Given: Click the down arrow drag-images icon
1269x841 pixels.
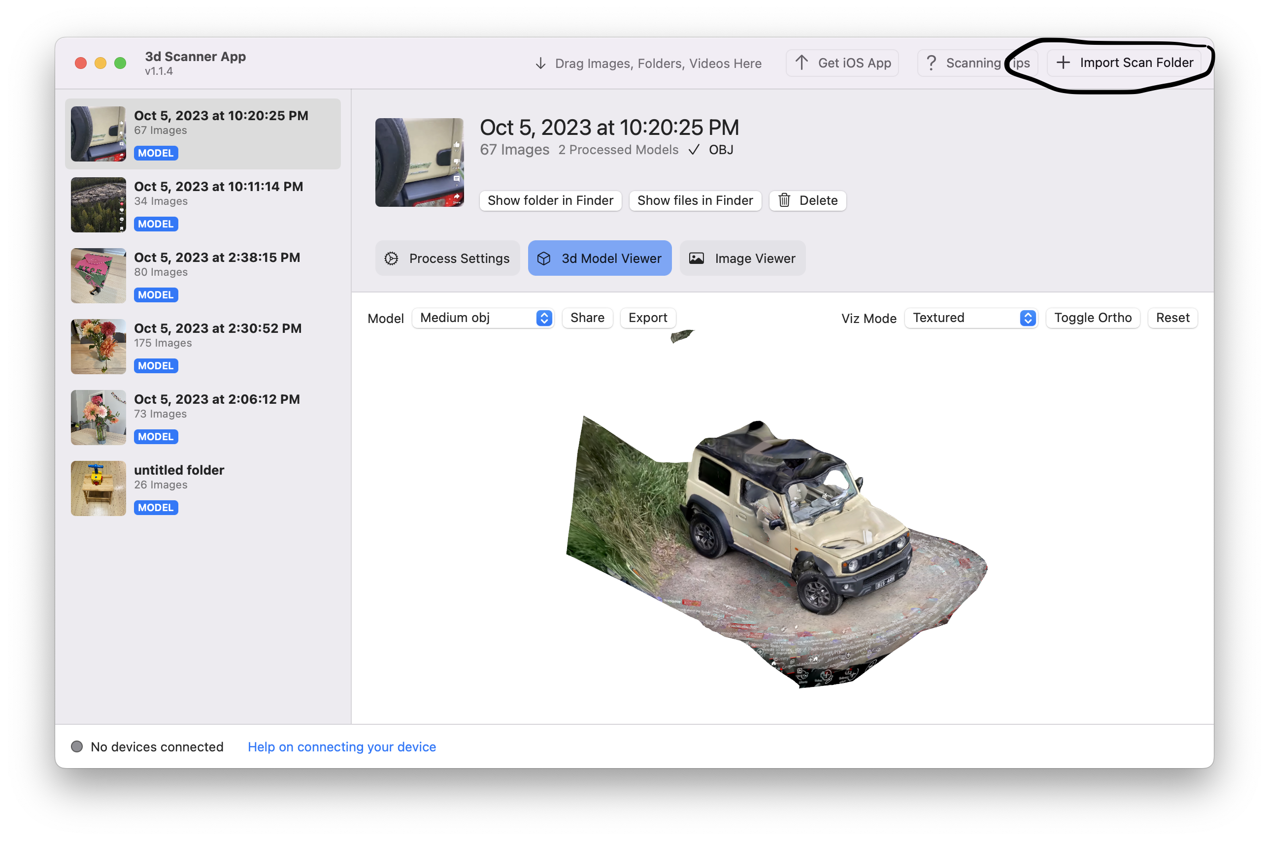Looking at the screenshot, I should 541,64.
